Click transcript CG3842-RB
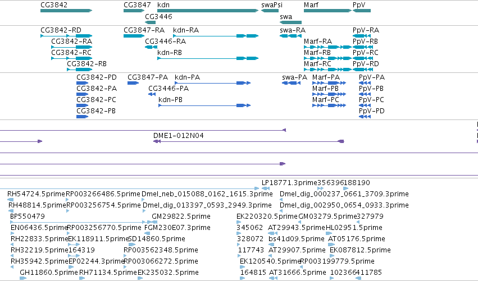Viewport: 478px width, 281px height. [80, 70]
